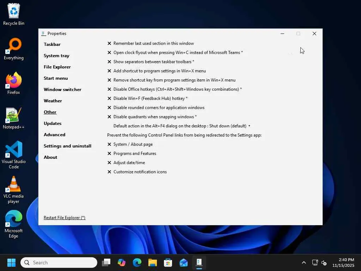This screenshot has width=361, height=271.
Task: Open Microsoft Store from taskbar
Action: [x=168, y=263]
